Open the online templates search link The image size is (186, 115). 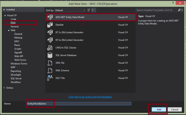[90, 97]
